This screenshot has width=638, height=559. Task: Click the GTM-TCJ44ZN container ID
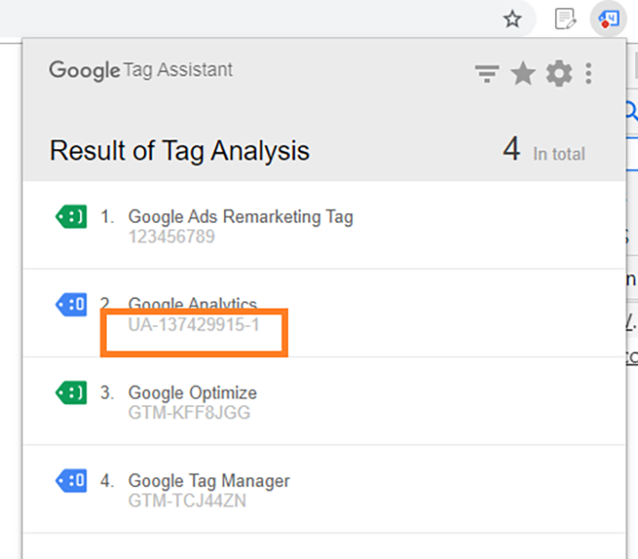coord(187,500)
